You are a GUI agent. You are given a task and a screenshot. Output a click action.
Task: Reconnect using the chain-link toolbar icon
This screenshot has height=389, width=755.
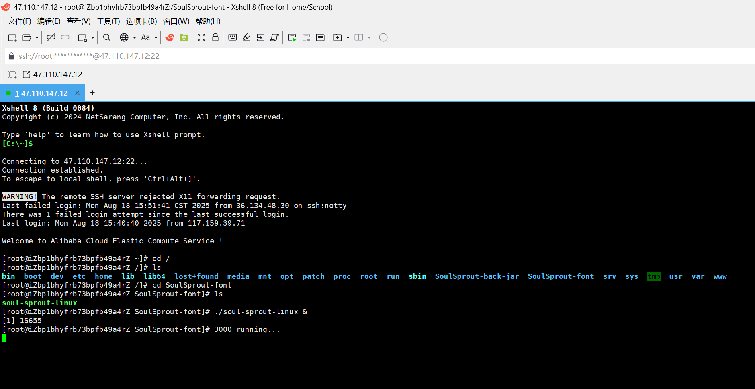[65, 37]
